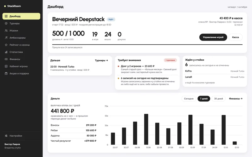Screen dimensions: 252x157
Task: Click the Рейтинг и сезоны star icon
Action: [6, 45]
